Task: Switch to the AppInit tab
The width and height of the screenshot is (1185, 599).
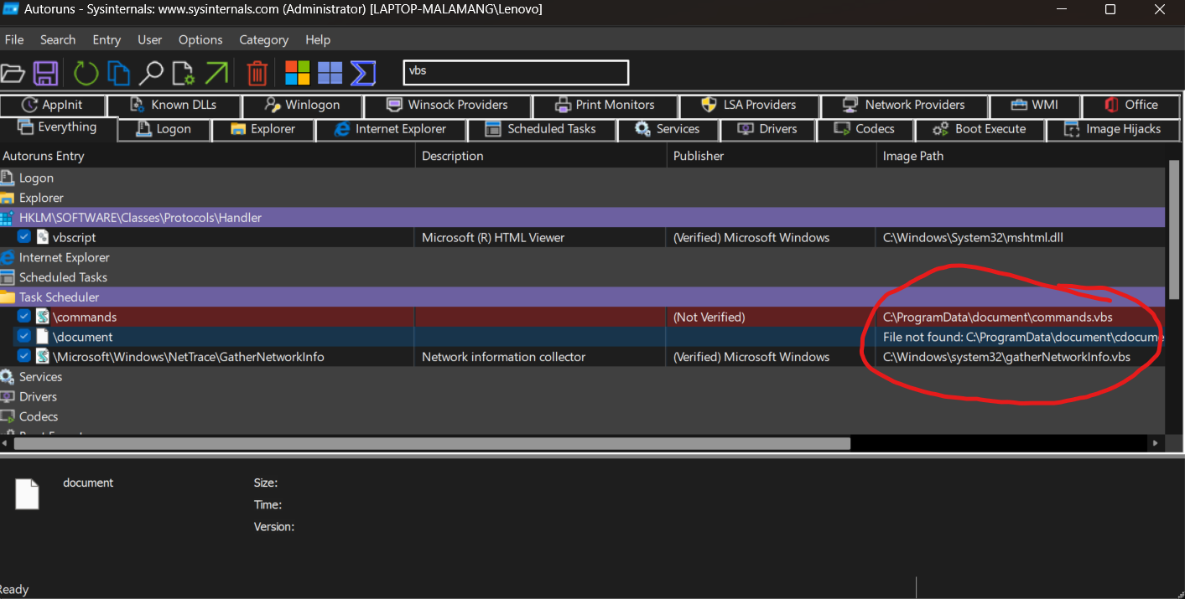Action: (54, 105)
